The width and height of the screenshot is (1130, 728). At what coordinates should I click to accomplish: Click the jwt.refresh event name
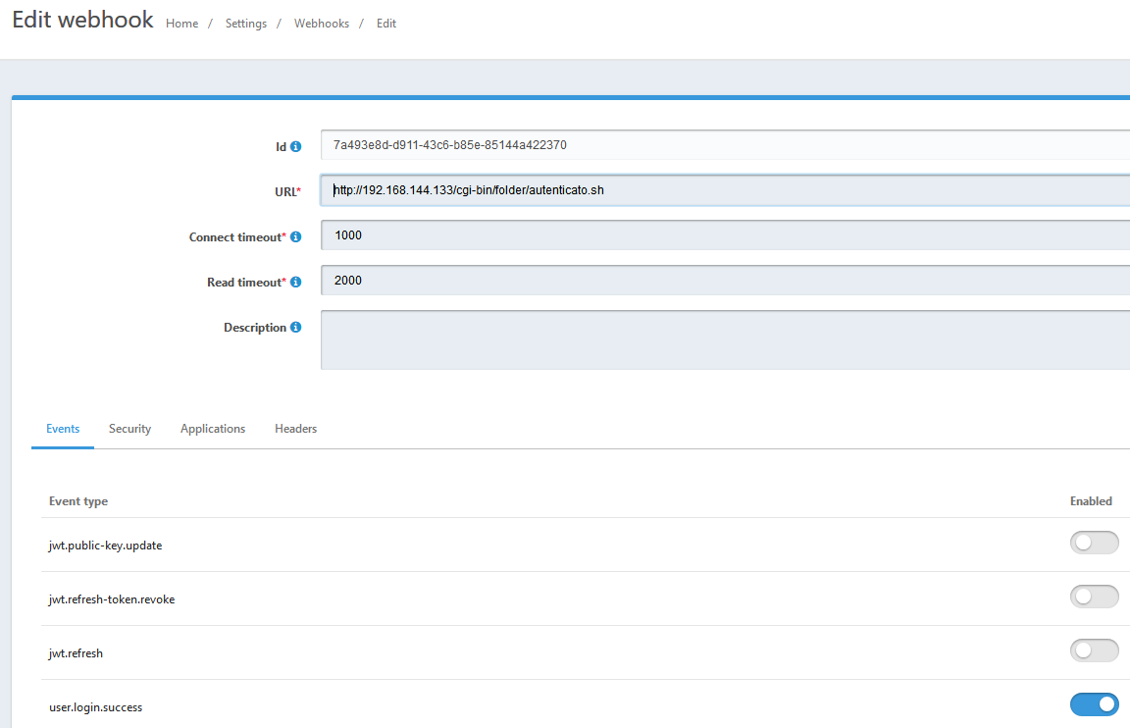[76, 653]
